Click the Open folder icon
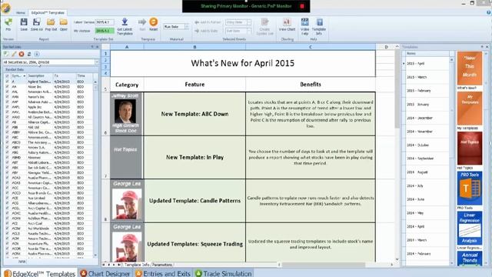Viewport: 492px width, 277px height. pos(64,22)
